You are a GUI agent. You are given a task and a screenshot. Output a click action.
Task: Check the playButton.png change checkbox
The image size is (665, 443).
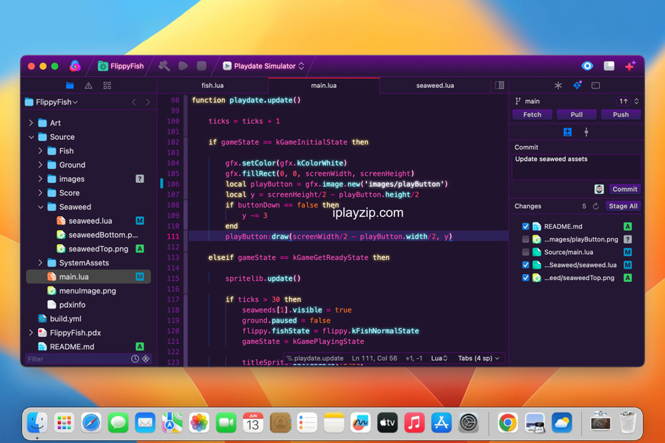tap(525, 239)
